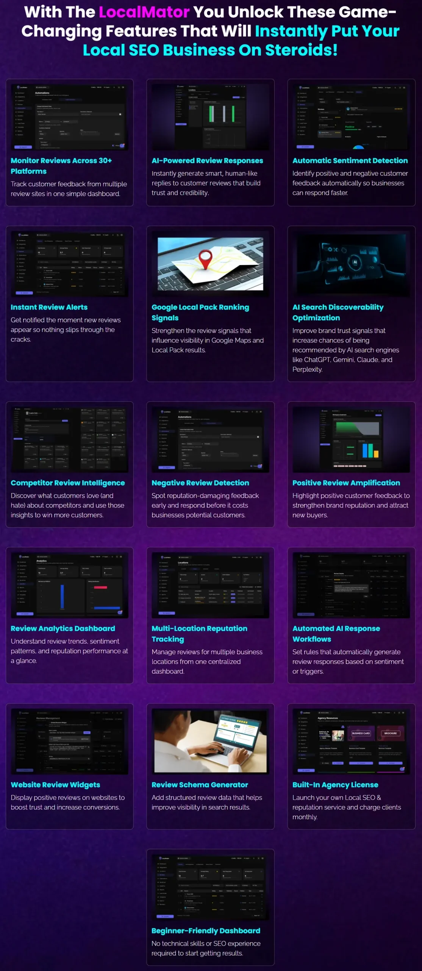Open the Instant Review Alerts screenshot
This screenshot has width=422, height=971.
coord(70,264)
